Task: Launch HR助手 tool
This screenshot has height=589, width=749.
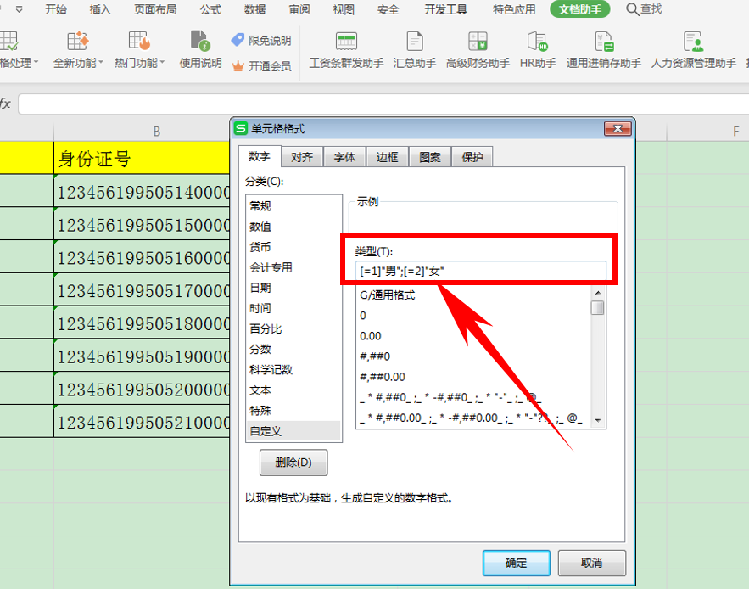Action: [538, 49]
